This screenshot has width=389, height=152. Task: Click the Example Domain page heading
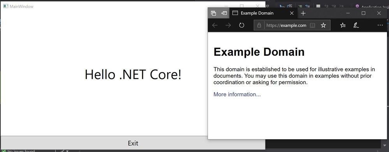tap(259, 52)
